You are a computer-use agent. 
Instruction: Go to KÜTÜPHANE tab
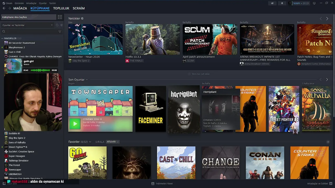tap(40, 8)
